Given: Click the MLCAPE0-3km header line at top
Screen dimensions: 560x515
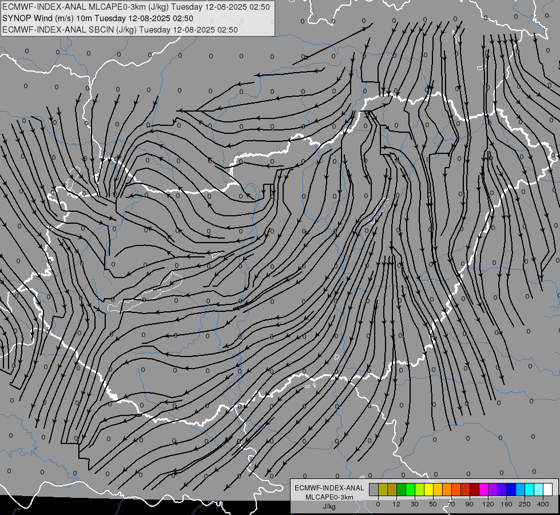Looking at the screenshot, I should coord(136,7).
